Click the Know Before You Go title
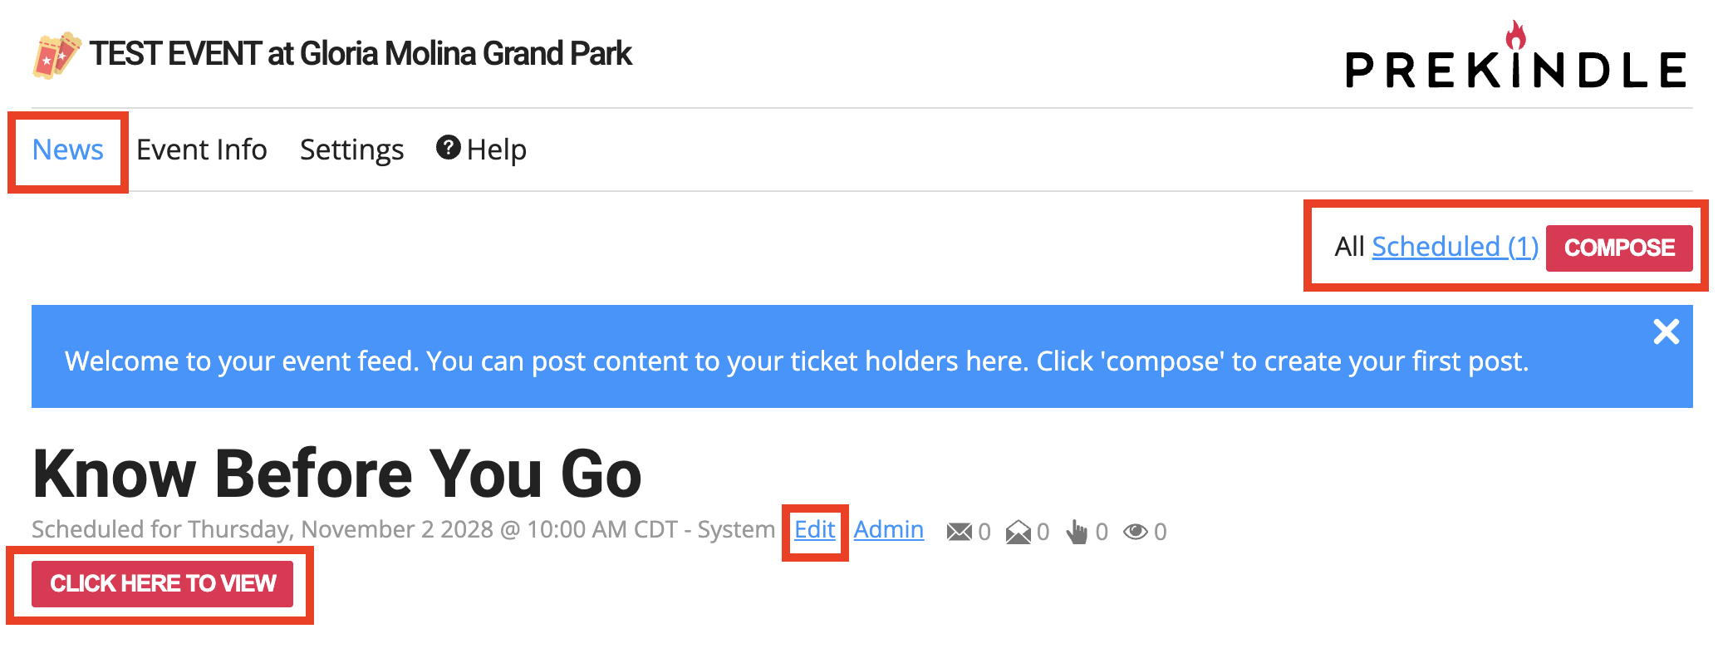Image resolution: width=1723 pixels, height=668 pixels. (336, 474)
